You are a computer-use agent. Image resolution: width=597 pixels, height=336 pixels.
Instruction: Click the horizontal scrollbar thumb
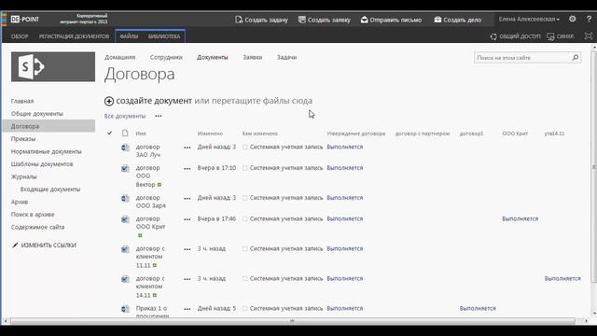pos(292,321)
